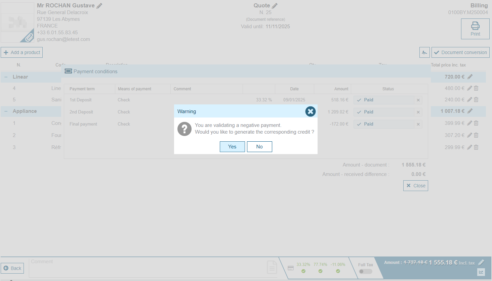Click into the Comment text field
The width and height of the screenshot is (492, 281).
148,267
